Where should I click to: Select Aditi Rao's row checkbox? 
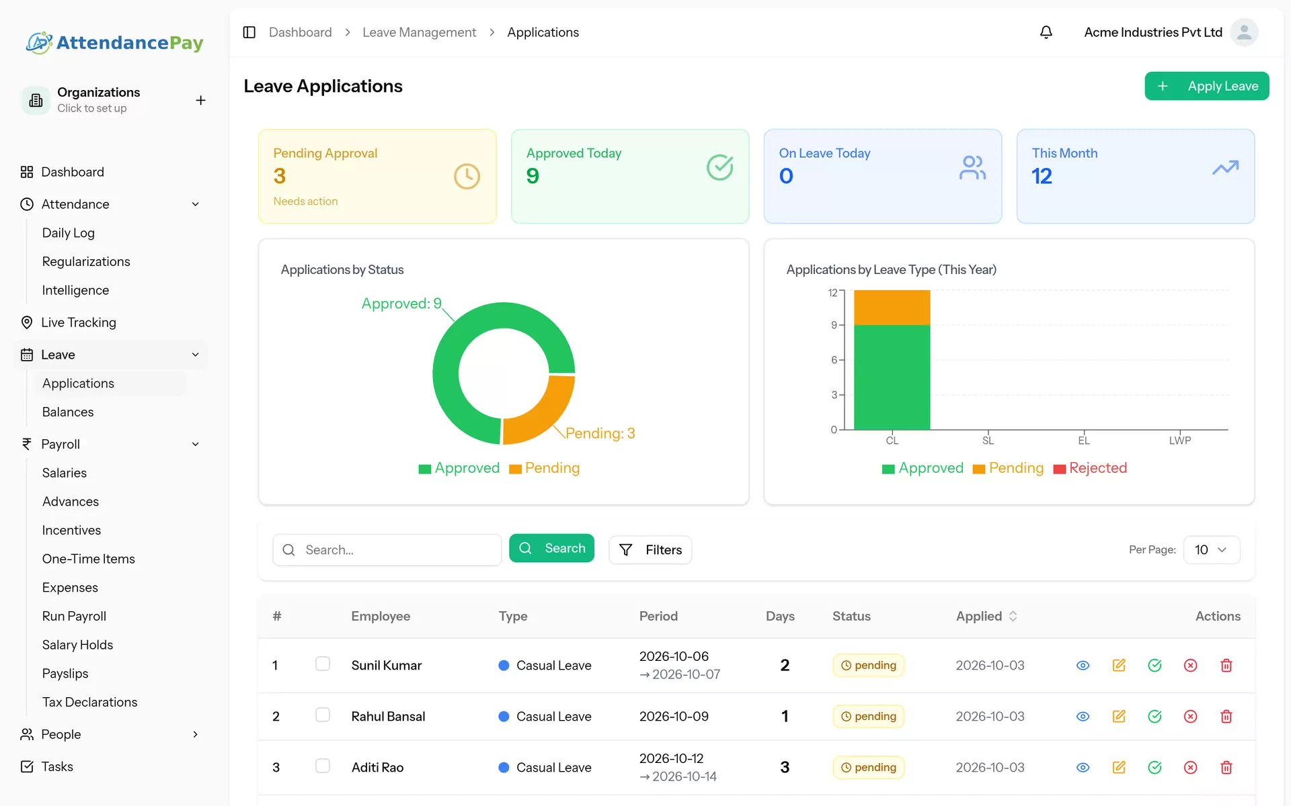point(323,766)
